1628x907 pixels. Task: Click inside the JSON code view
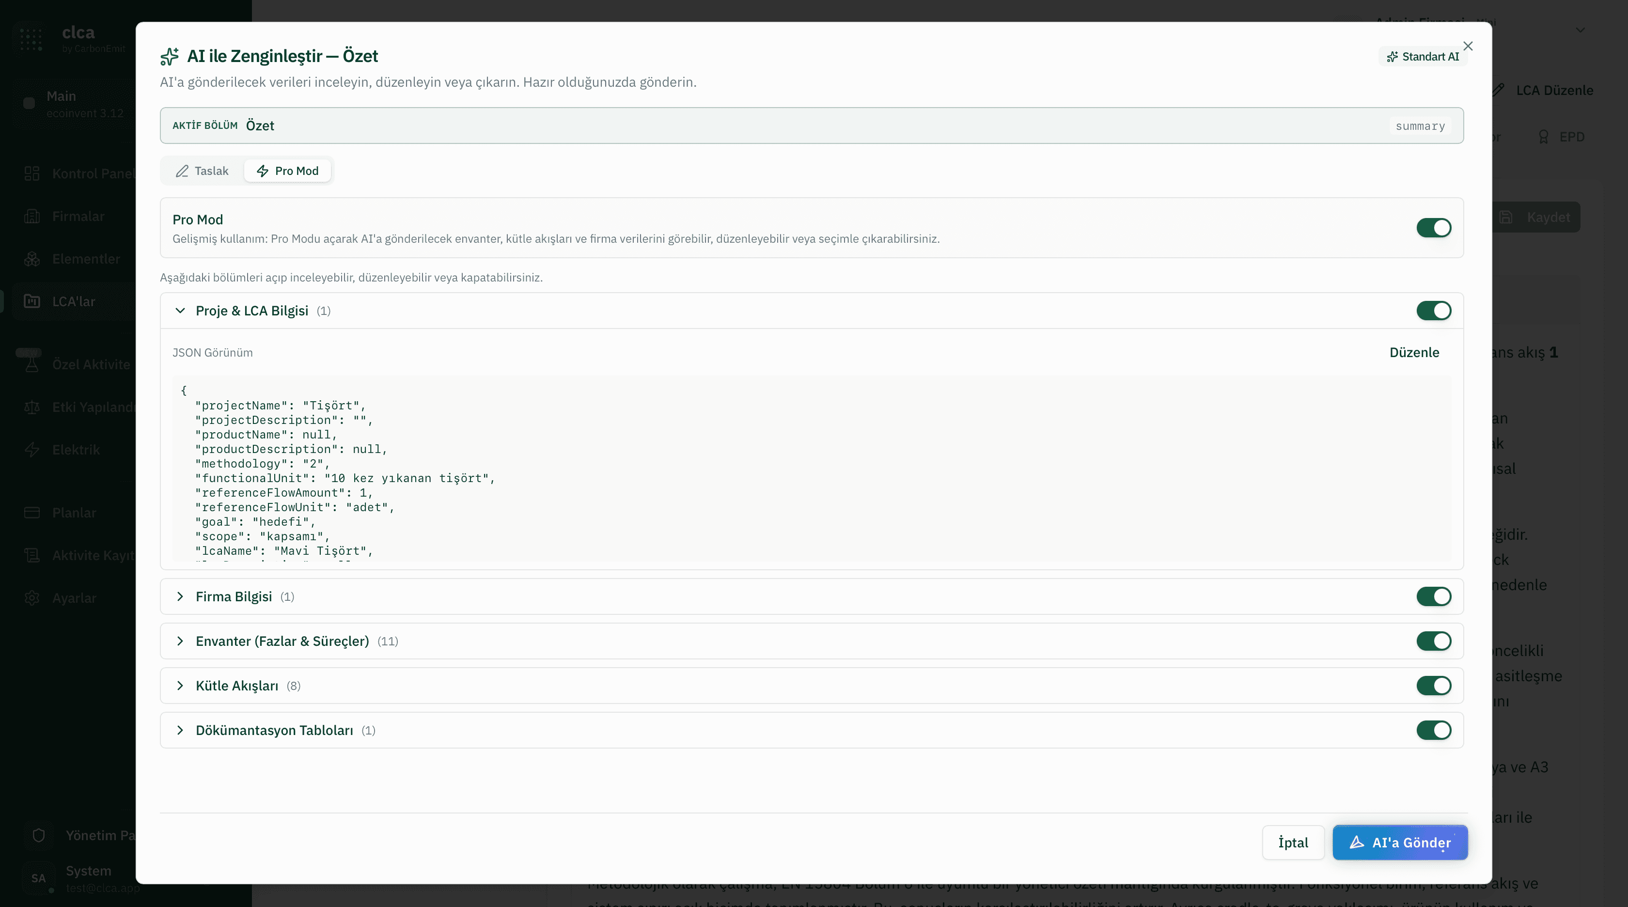pos(812,468)
